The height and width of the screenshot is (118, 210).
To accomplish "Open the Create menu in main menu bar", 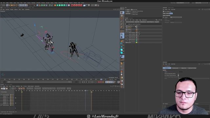I will (7, 3).
